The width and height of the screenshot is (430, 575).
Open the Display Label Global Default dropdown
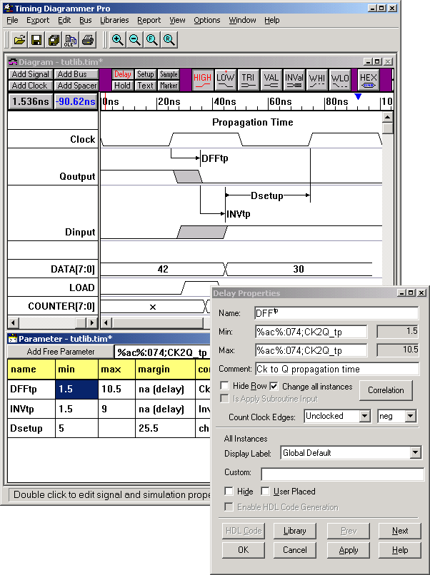coord(415,452)
